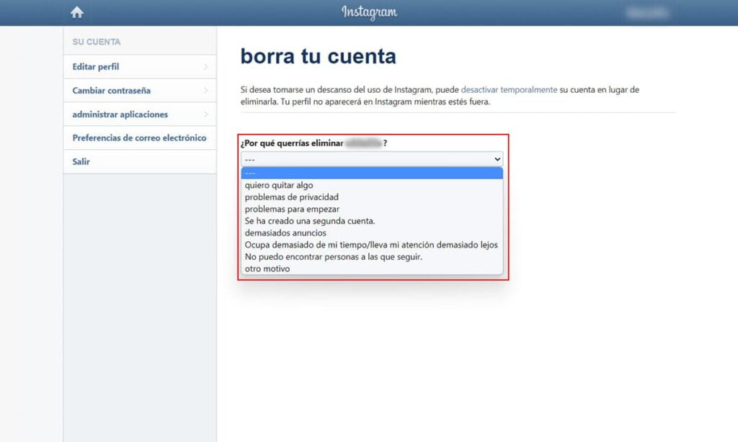Image resolution: width=738 pixels, height=442 pixels.
Task: Choose 'Se ha creado una segunda cuenta' option
Action: point(372,221)
